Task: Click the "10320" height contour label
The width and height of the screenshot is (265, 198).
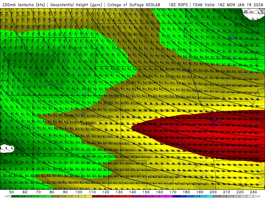Action: coord(86,124)
